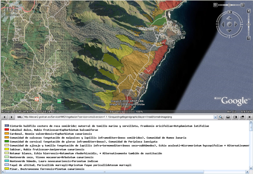253x174 pixels.
Task: Click the 'Comunidad de cornical' legend text
Action: (x=83, y=142)
